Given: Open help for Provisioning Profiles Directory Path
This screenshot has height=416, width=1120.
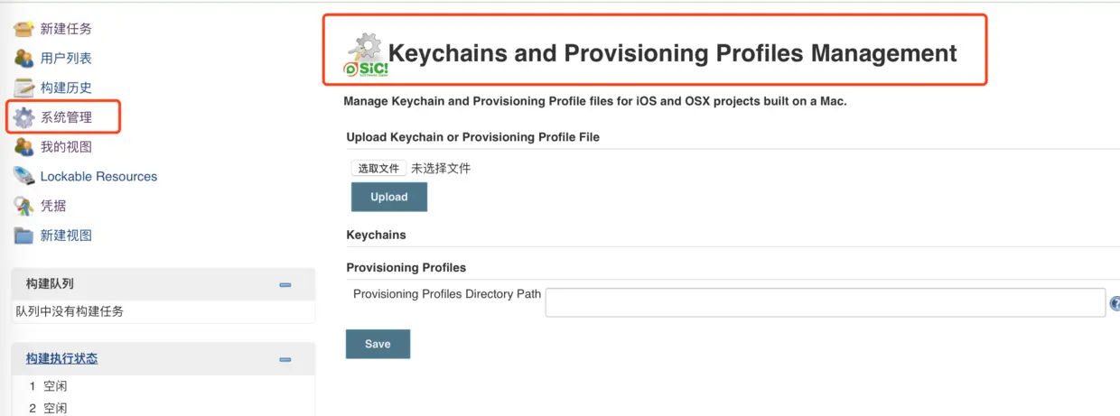Looking at the screenshot, I should pyautogui.click(x=1115, y=304).
